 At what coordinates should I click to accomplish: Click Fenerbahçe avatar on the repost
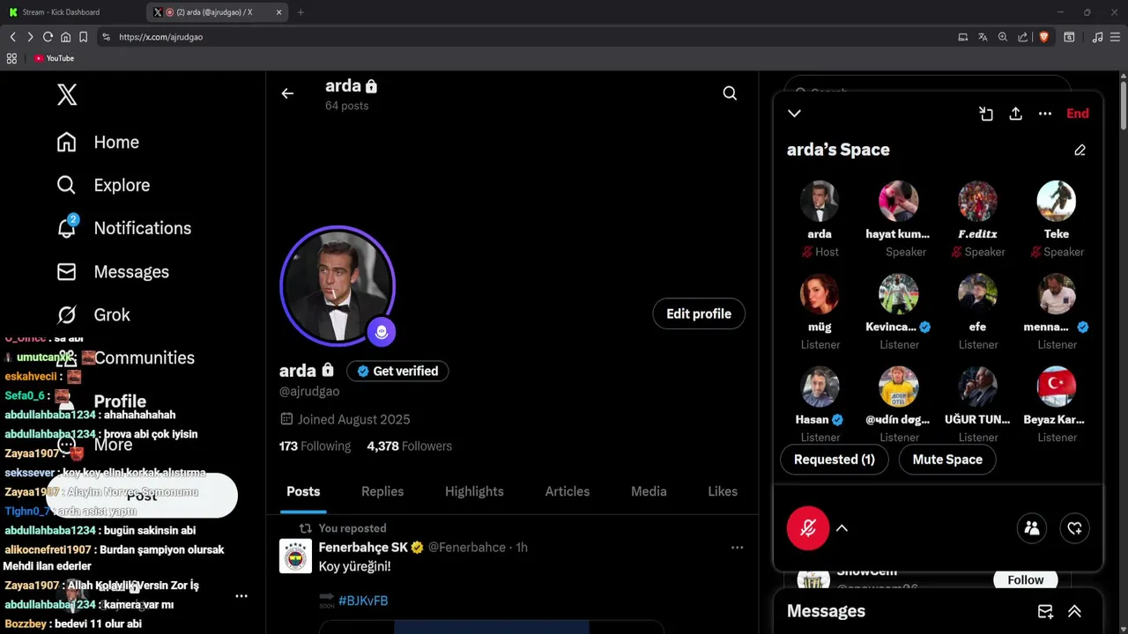(x=295, y=557)
